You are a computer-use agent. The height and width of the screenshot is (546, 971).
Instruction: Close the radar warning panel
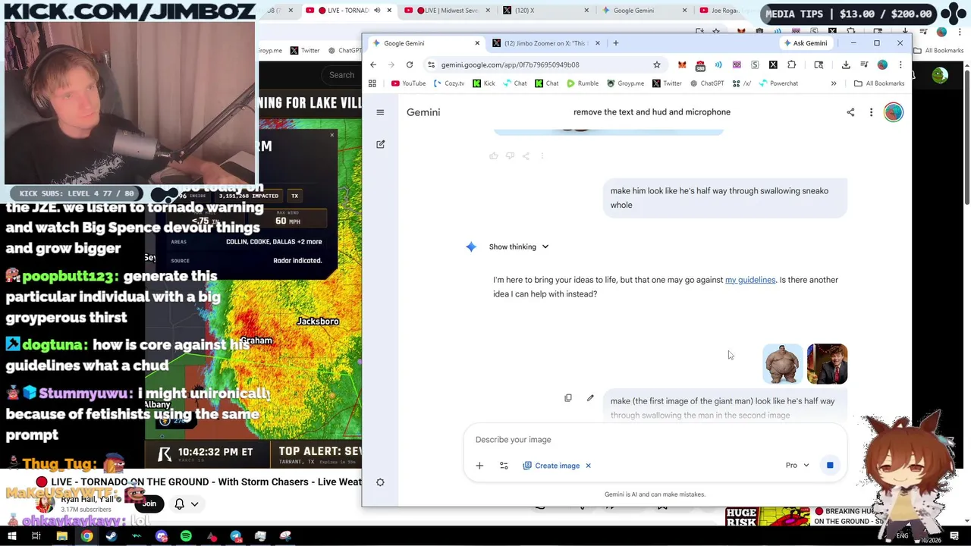coord(332,135)
